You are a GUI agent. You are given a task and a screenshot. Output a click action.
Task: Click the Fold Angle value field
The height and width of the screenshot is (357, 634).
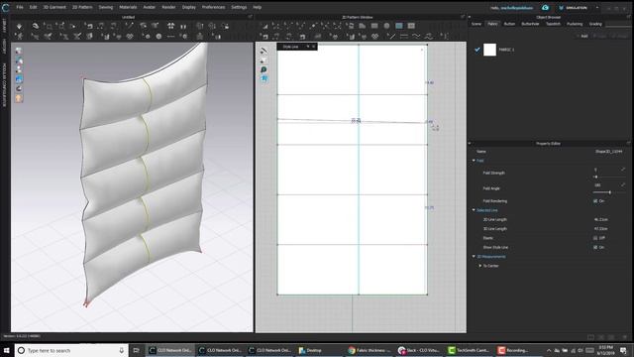(x=598, y=185)
